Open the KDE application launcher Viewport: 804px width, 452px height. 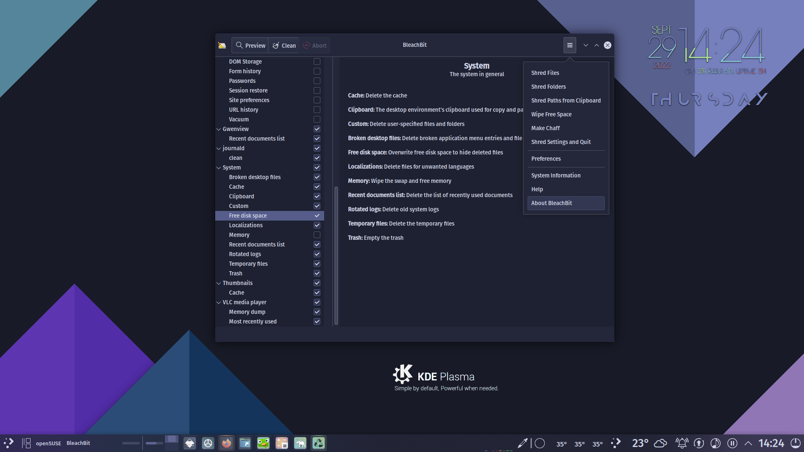tap(9, 443)
